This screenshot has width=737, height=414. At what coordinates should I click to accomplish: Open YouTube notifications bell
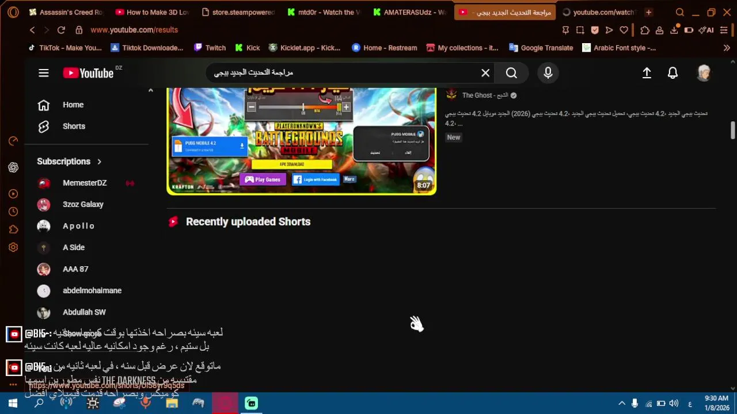pyautogui.click(x=673, y=73)
